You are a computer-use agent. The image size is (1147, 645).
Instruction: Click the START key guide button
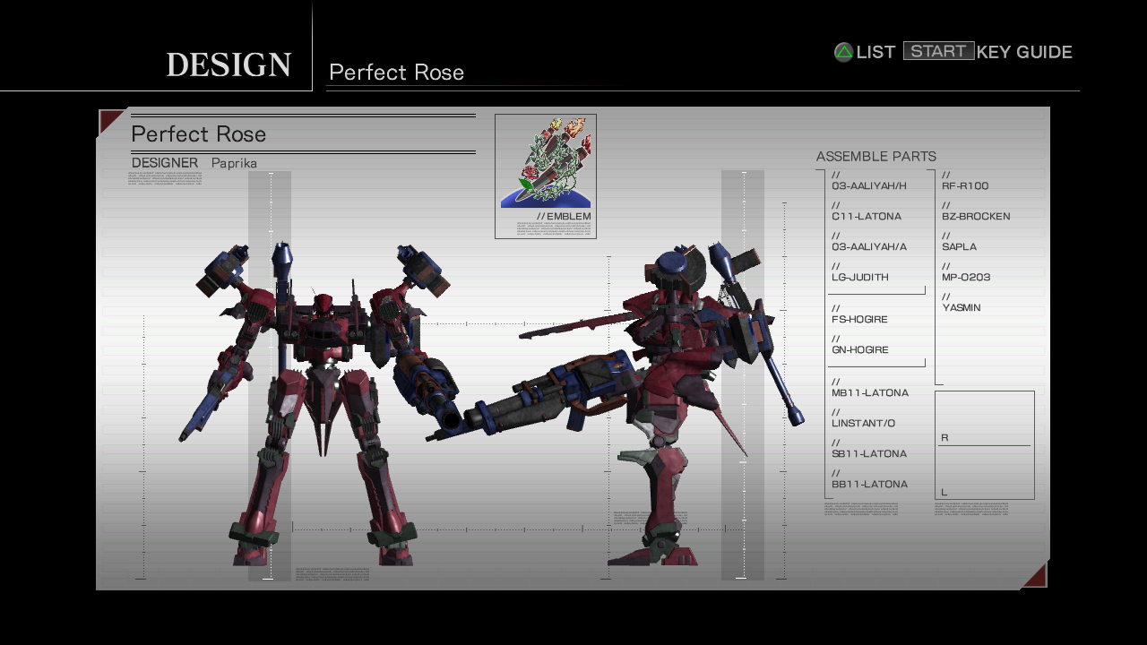pos(938,51)
